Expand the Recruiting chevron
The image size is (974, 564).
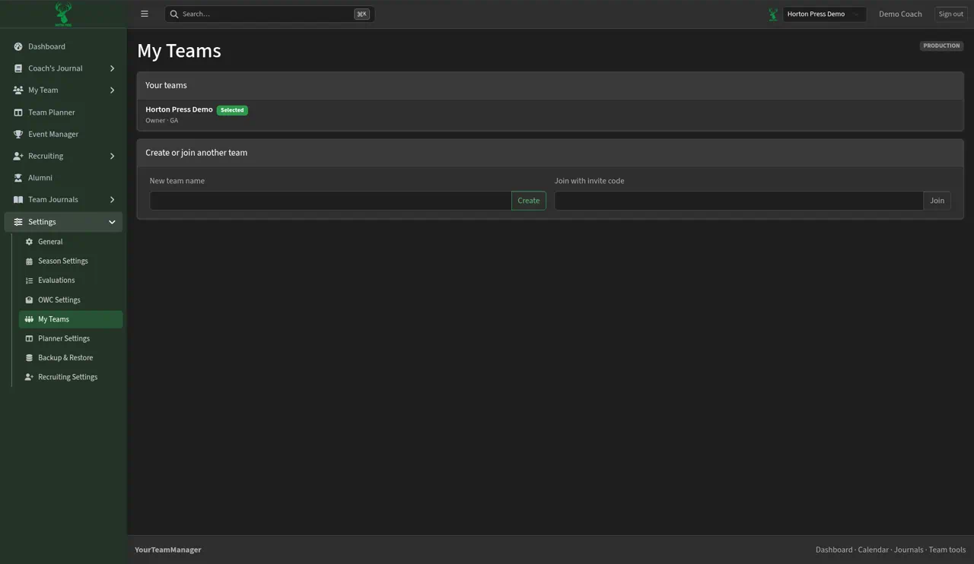coord(112,157)
